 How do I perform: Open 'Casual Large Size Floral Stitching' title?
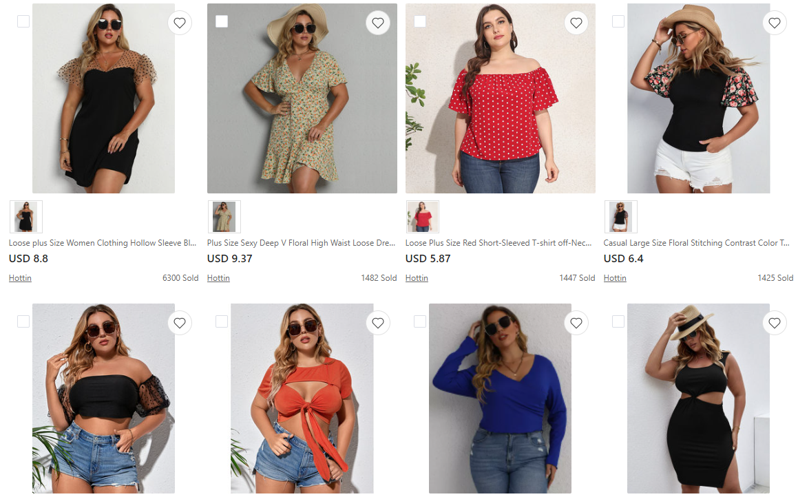(697, 243)
